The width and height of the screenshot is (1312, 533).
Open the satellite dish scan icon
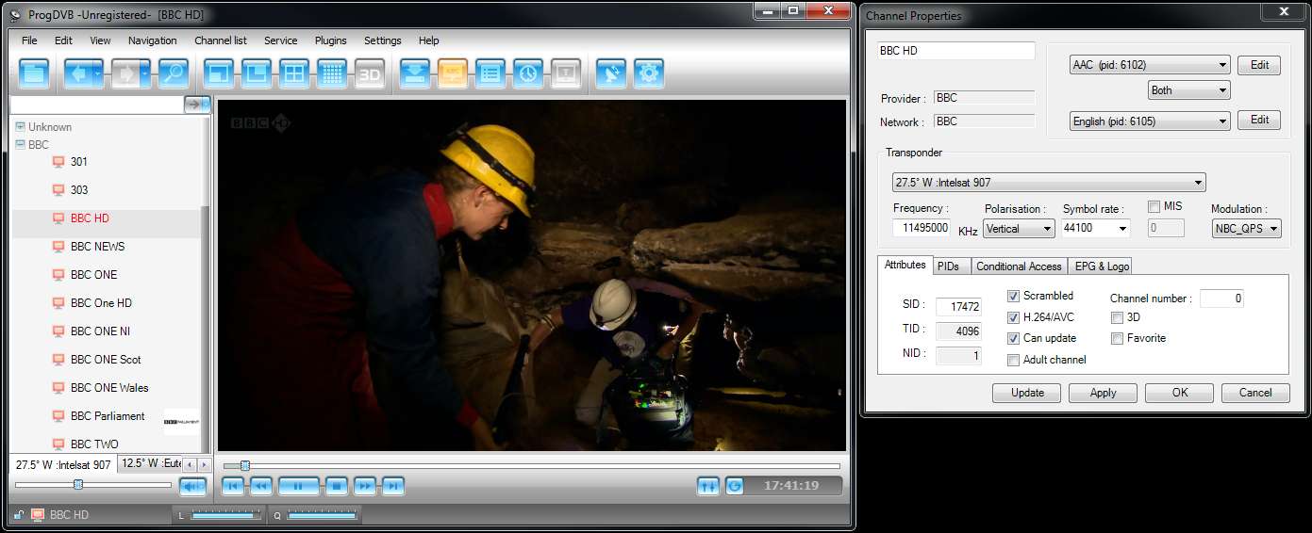[611, 73]
